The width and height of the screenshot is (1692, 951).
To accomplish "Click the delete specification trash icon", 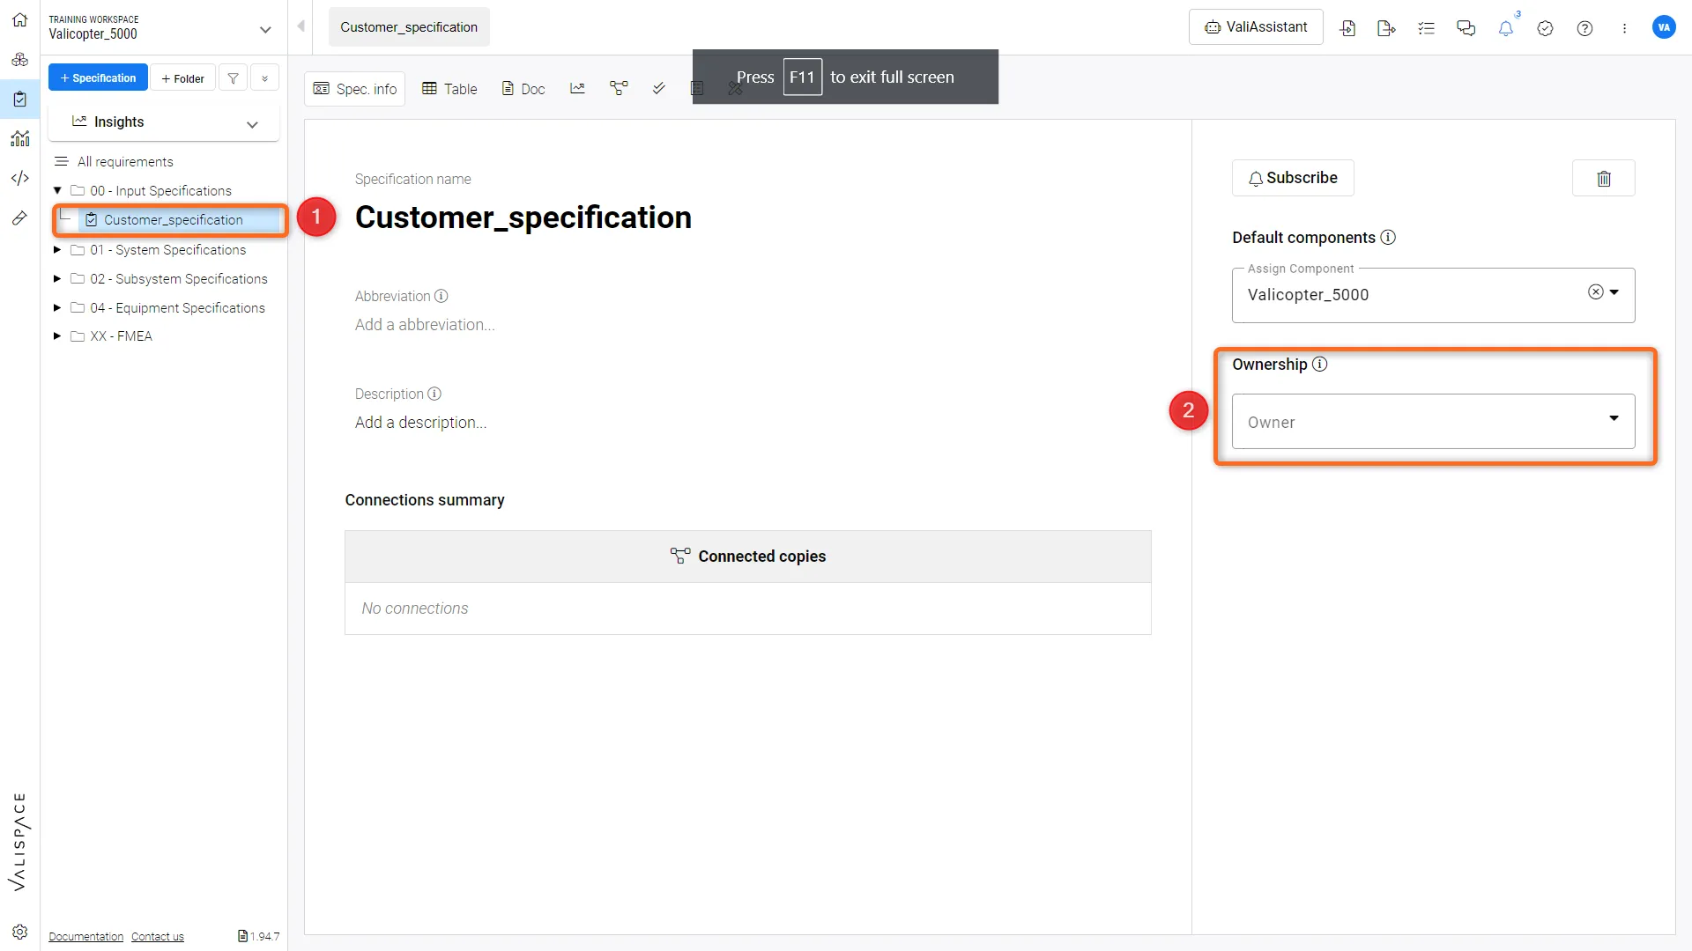I will (1603, 179).
